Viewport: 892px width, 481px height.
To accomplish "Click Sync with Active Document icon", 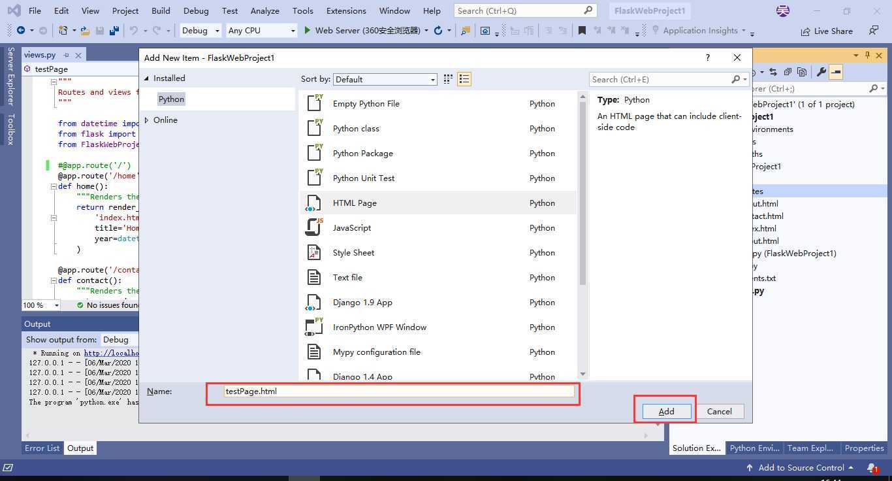I will click(x=773, y=72).
